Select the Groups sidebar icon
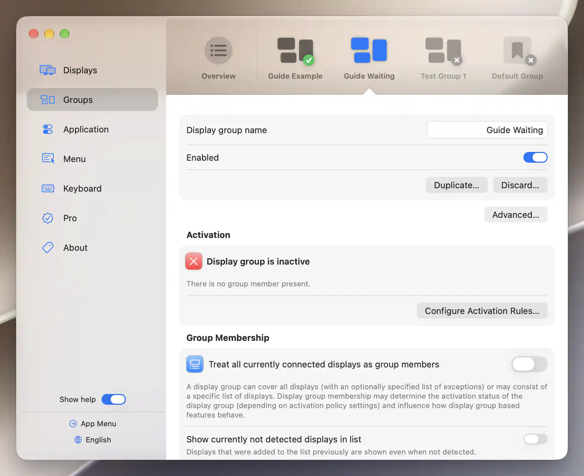Image resolution: width=584 pixels, height=476 pixels. pyautogui.click(x=47, y=100)
